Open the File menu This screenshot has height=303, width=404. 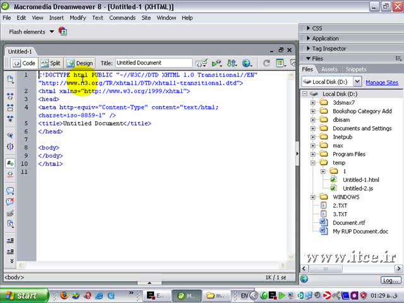pos(7,18)
